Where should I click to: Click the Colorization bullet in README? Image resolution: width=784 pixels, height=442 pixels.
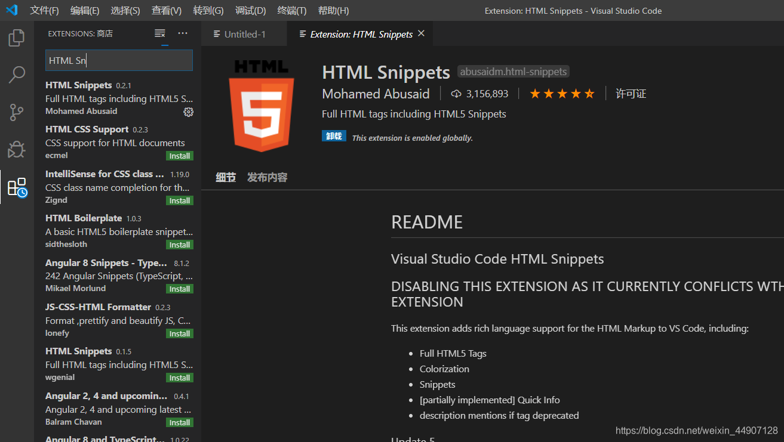coord(444,369)
